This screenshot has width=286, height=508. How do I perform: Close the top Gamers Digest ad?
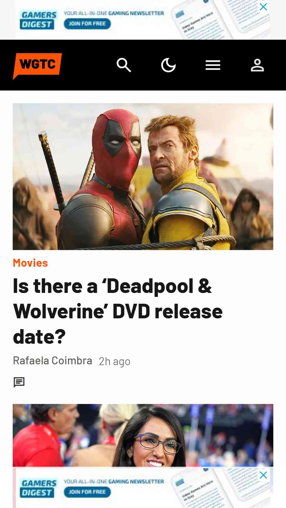[263, 6]
